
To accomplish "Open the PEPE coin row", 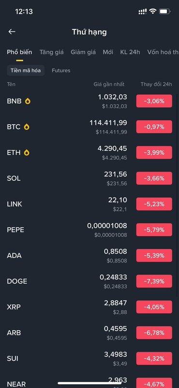I will pyautogui.click(x=89, y=229).
